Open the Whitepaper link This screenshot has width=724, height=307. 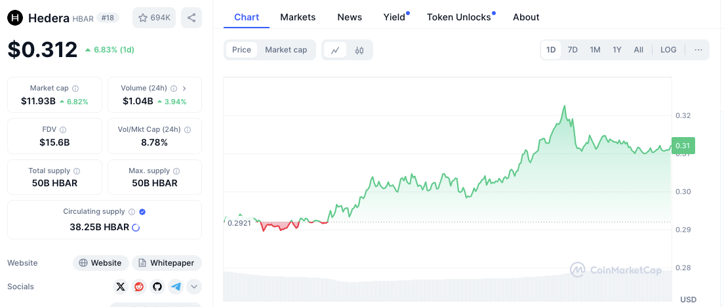coord(167,263)
